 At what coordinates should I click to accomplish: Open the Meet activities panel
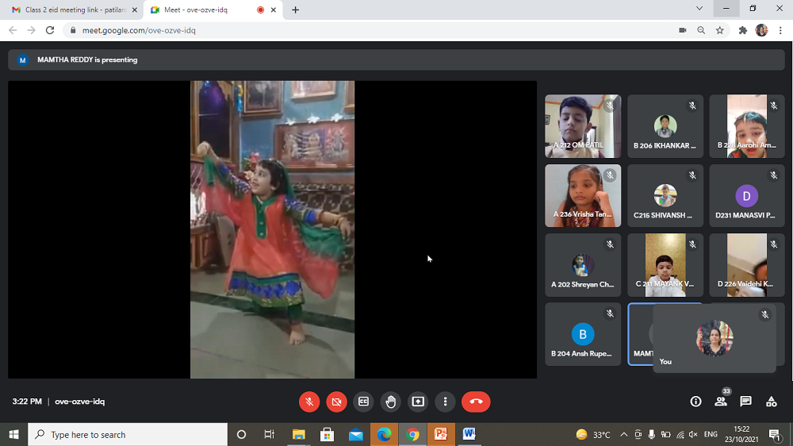[x=771, y=402]
